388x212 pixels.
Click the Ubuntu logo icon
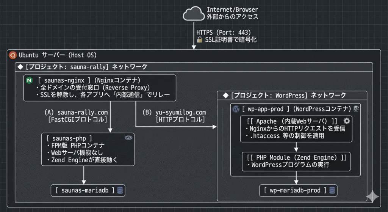(x=13, y=55)
